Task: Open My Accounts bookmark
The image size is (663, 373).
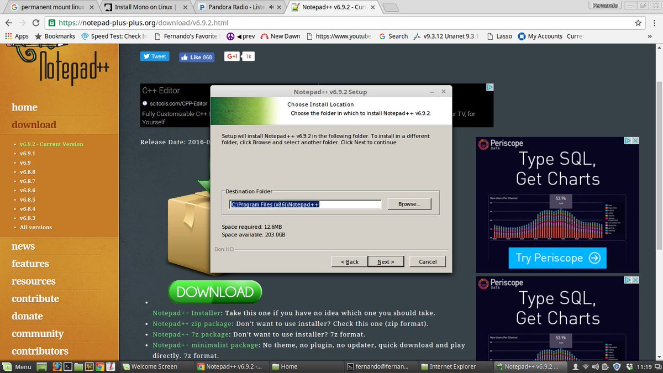Action: [540, 36]
